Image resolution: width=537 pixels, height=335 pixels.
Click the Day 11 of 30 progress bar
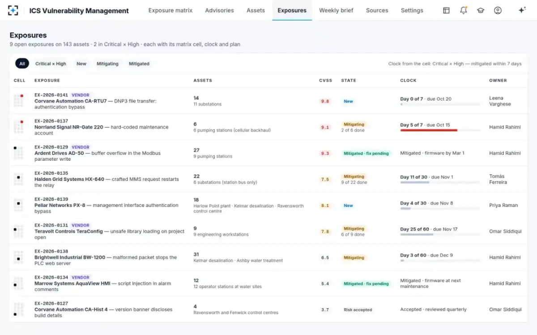click(440, 183)
